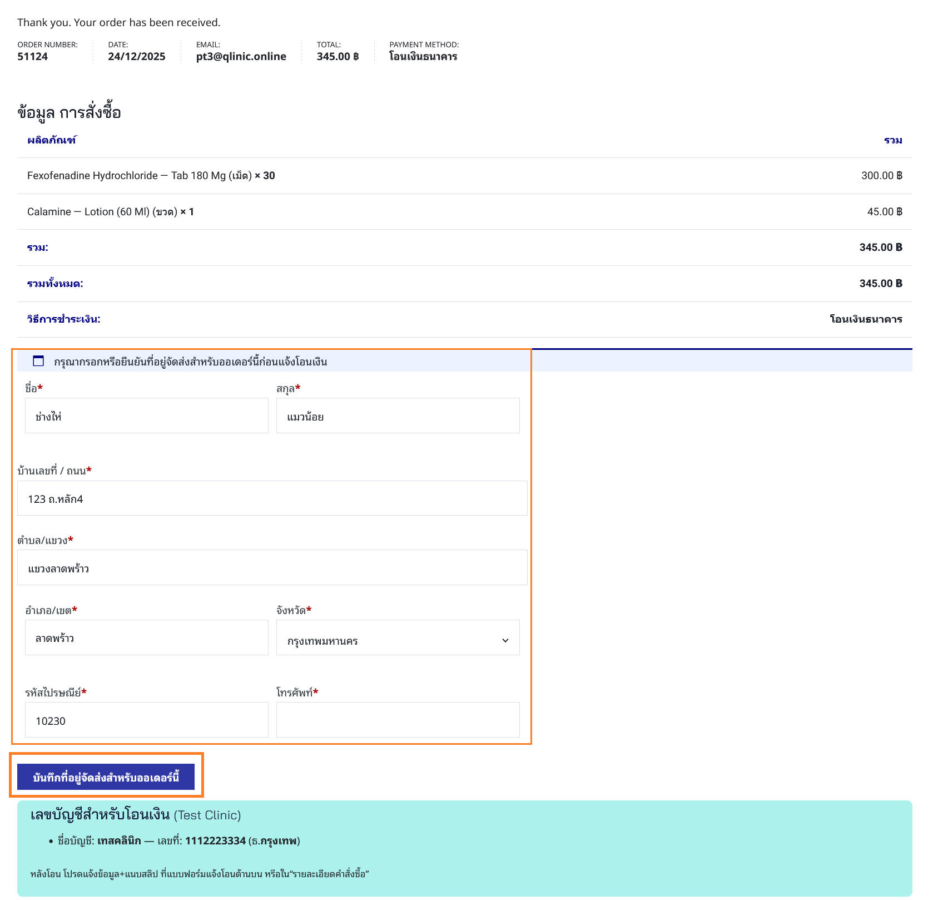This screenshot has height=900, width=938.
Task: Click the ข้อมูล การสั่งซื้อ heading
Action: [69, 113]
